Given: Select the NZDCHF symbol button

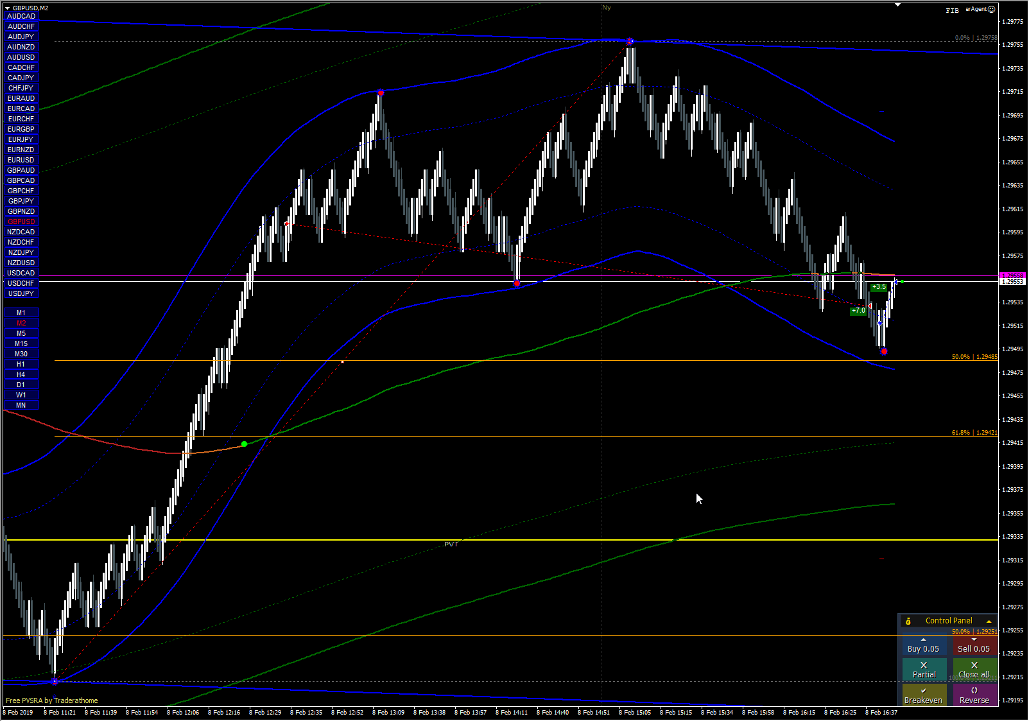Looking at the screenshot, I should (x=21, y=242).
